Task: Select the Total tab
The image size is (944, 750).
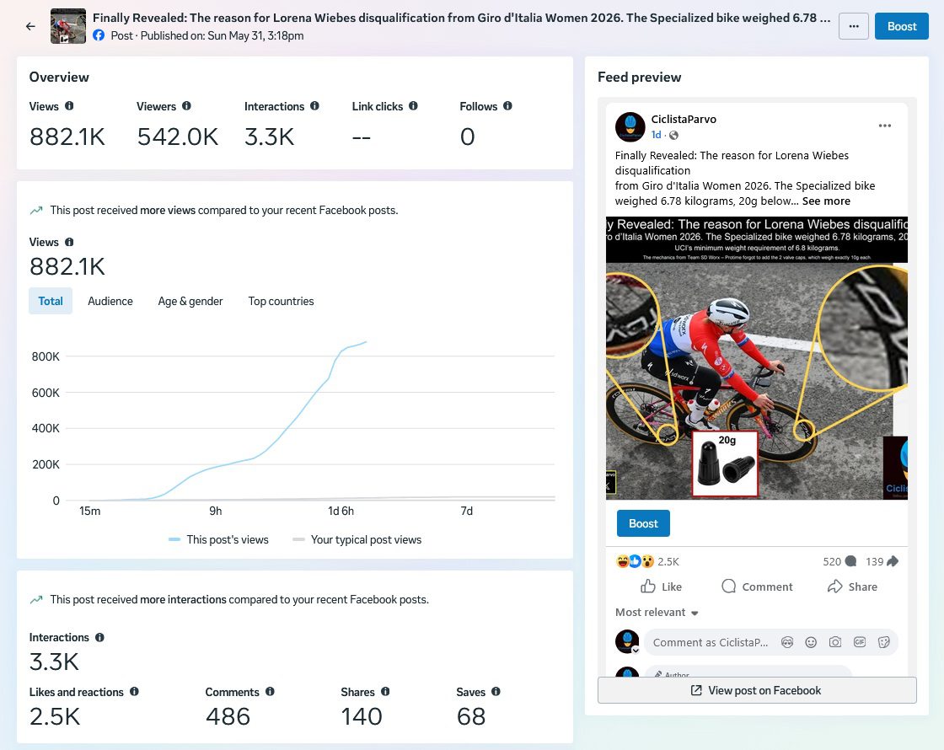Action: [x=51, y=301]
